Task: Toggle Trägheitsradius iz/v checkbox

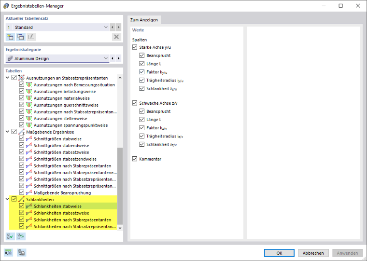Action: click(142, 136)
